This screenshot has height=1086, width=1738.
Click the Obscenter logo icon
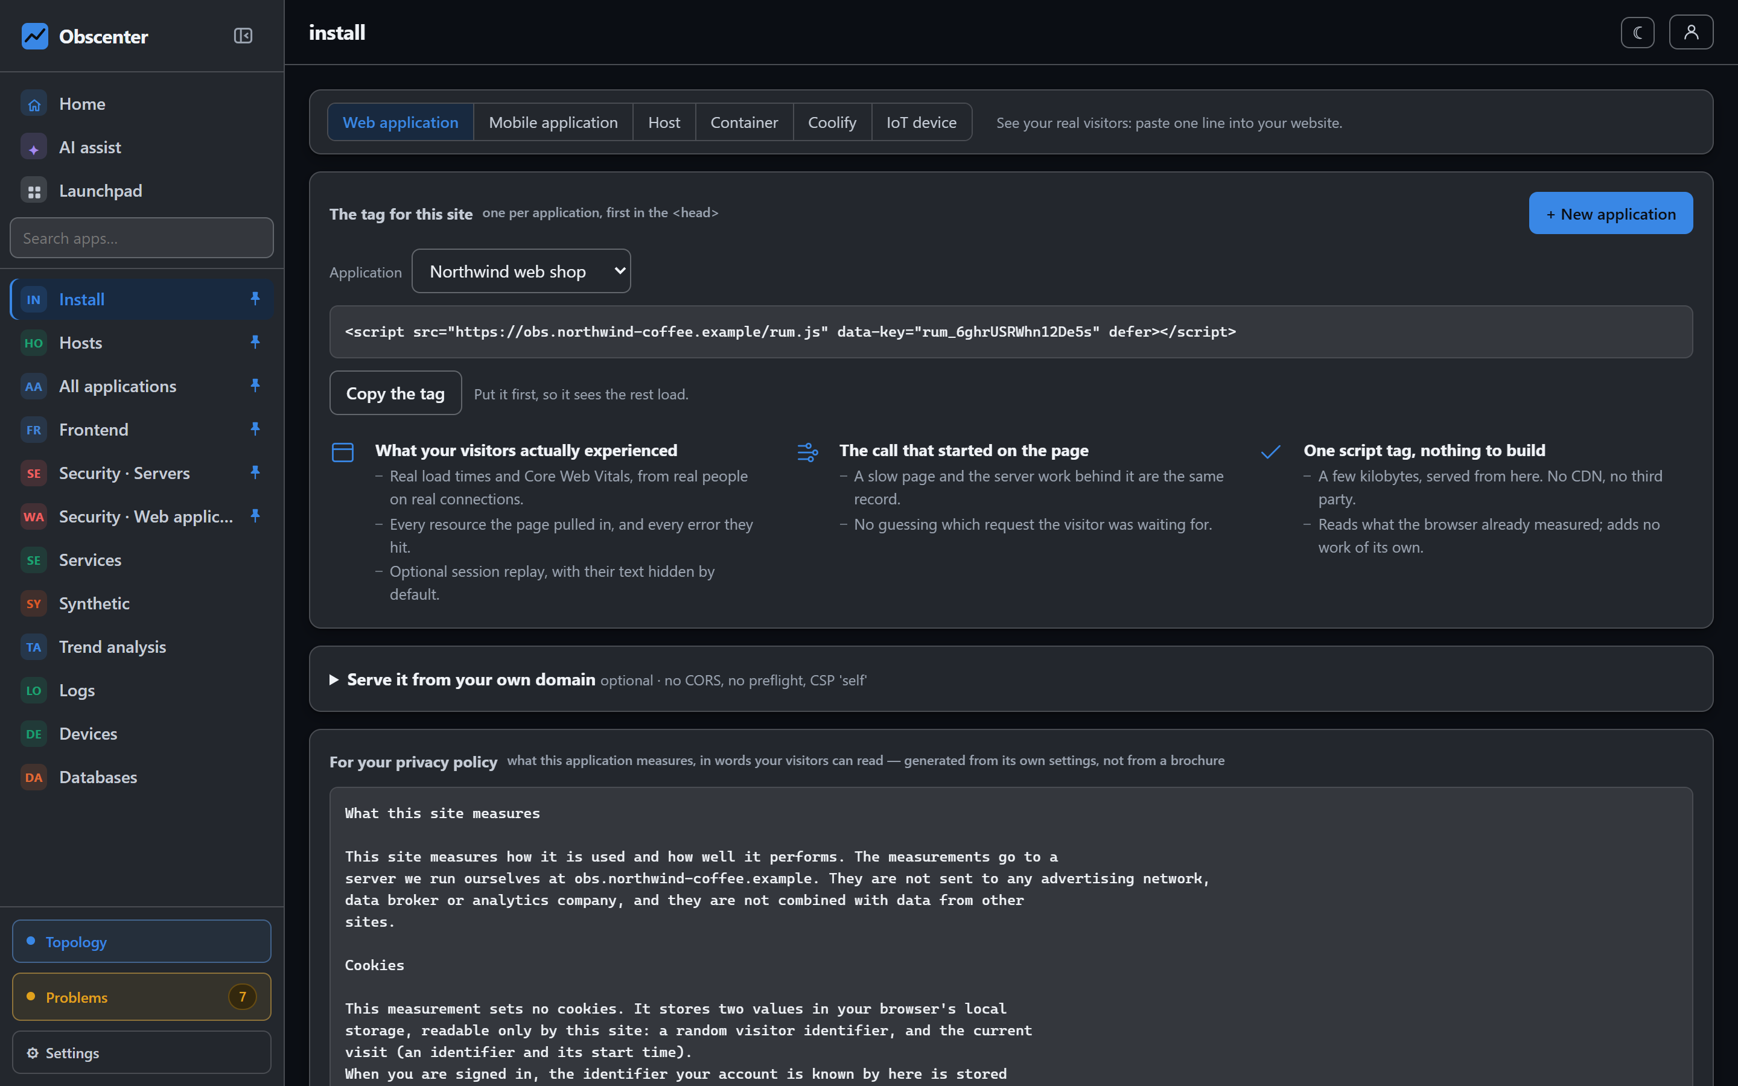coord(34,36)
